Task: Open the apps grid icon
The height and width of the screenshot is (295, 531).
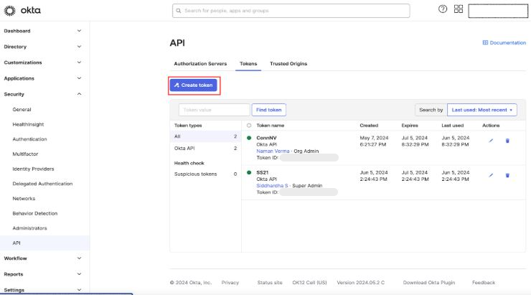Action: point(459,9)
